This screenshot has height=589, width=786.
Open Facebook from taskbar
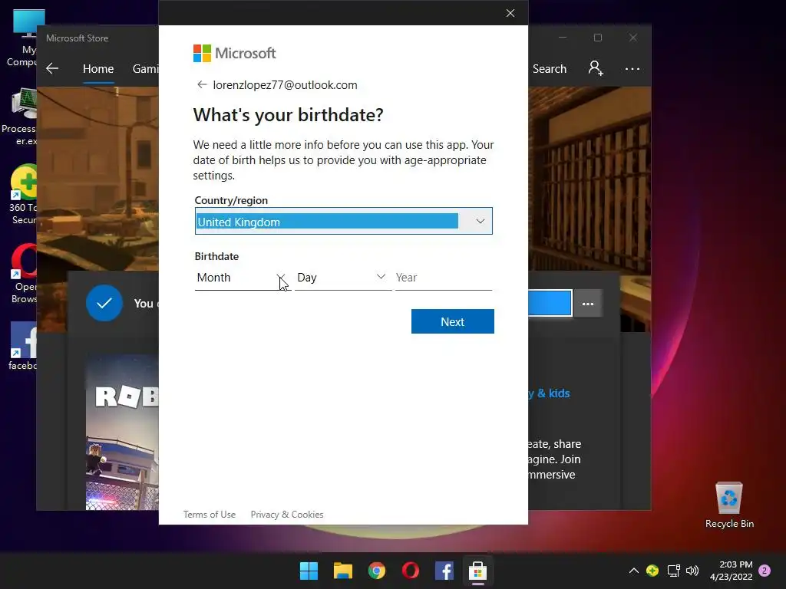[444, 571]
